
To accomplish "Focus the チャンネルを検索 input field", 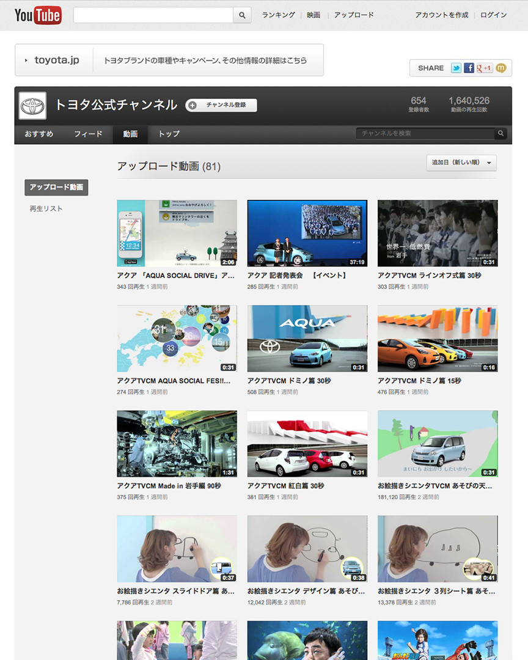I will coord(425,133).
